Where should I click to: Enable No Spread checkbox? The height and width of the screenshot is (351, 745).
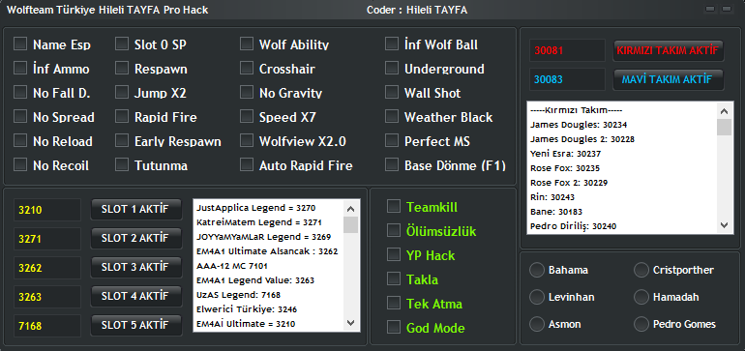click(20, 117)
